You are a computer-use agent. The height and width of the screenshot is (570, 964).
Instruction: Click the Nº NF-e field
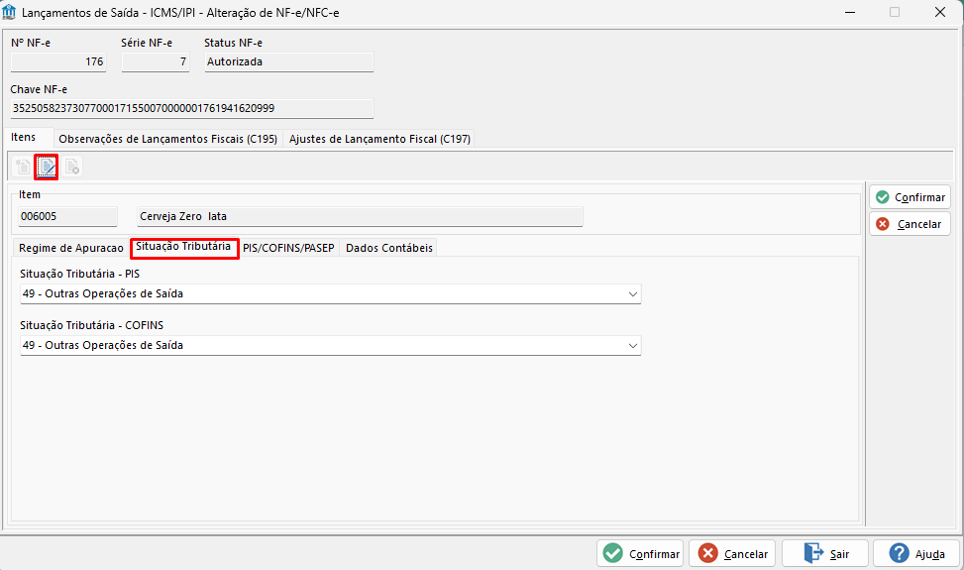click(x=58, y=62)
